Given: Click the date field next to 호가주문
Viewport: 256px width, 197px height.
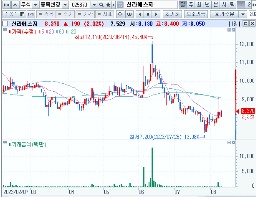Looking at the screenshot, I should pyautogui.click(x=252, y=14).
